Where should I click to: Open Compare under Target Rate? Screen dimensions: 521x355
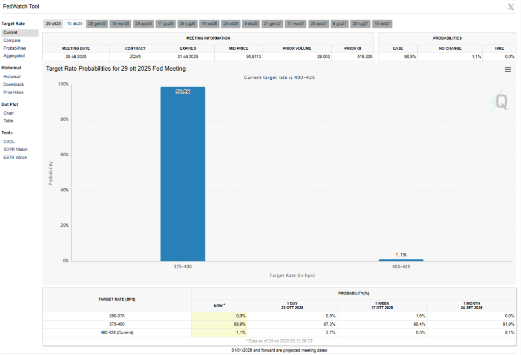pyautogui.click(x=12, y=40)
